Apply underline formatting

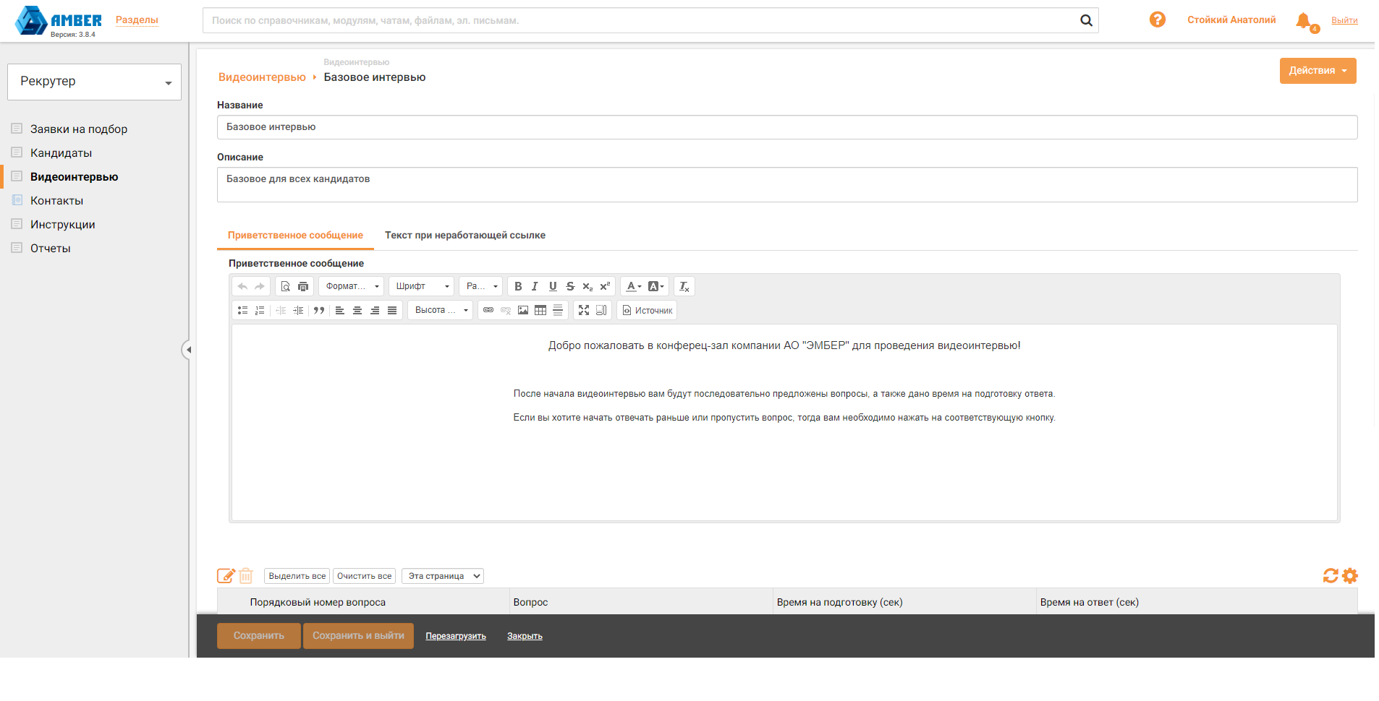point(553,287)
